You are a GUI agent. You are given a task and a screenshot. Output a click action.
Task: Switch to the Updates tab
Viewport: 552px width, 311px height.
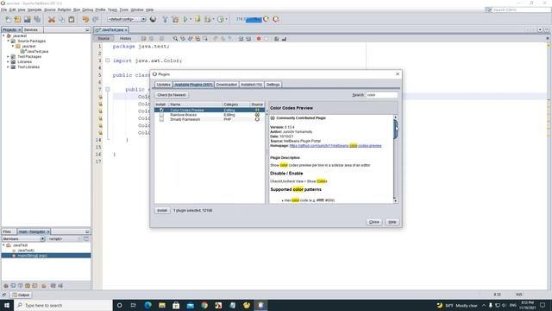click(163, 85)
